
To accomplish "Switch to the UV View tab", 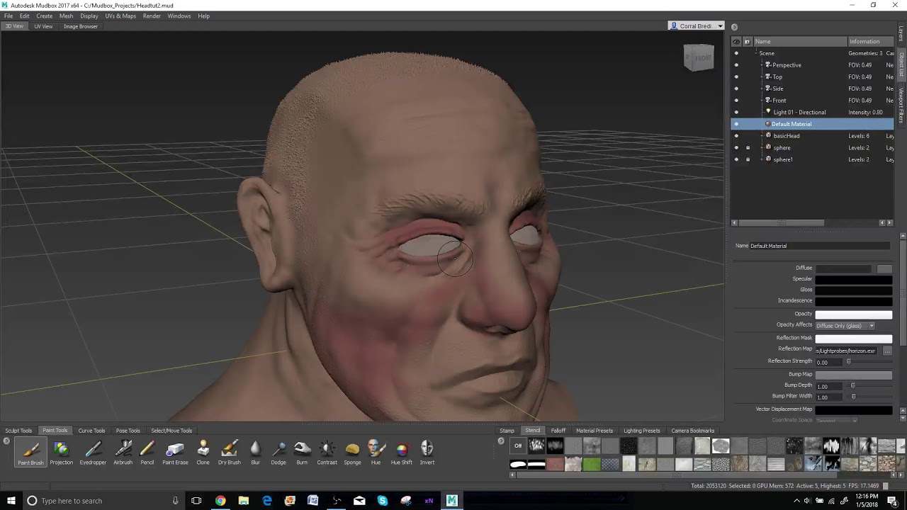I will pos(43,26).
